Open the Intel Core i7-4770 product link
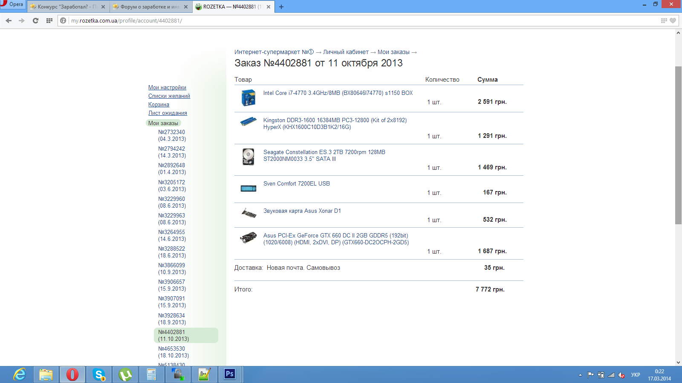The width and height of the screenshot is (682, 383). point(338,93)
